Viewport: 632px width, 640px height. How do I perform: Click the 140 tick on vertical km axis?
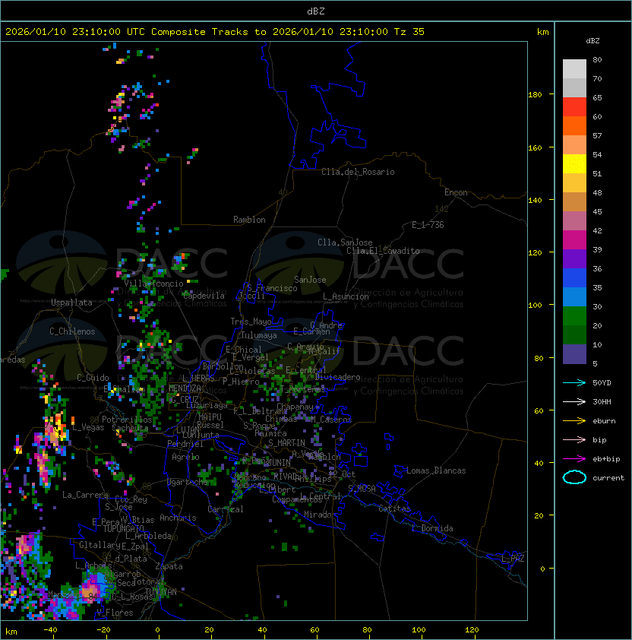click(535, 201)
